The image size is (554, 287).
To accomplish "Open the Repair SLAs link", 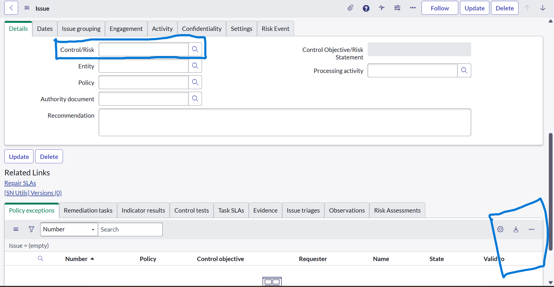I will [x=20, y=183].
